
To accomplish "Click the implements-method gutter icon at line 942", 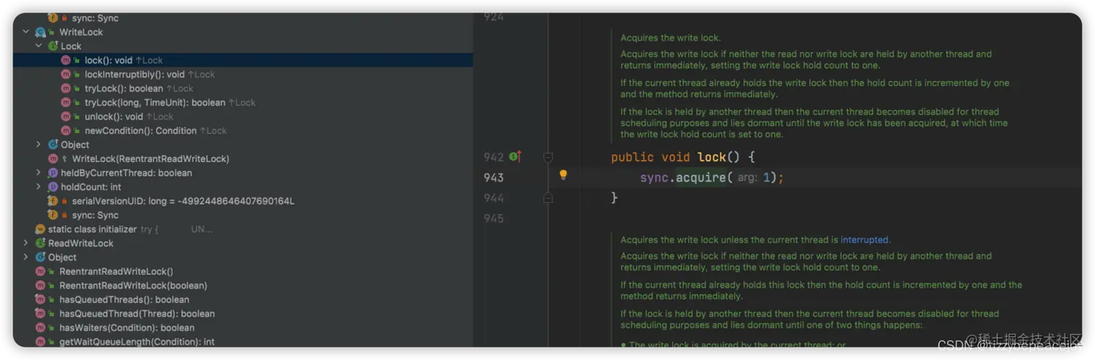I will click(x=515, y=157).
